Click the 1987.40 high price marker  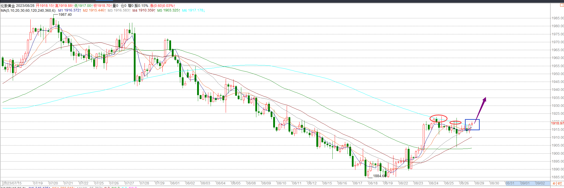(65, 15)
